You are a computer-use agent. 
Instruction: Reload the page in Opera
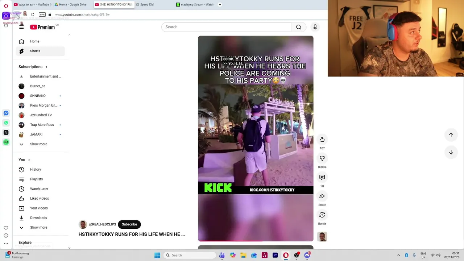(33, 14)
